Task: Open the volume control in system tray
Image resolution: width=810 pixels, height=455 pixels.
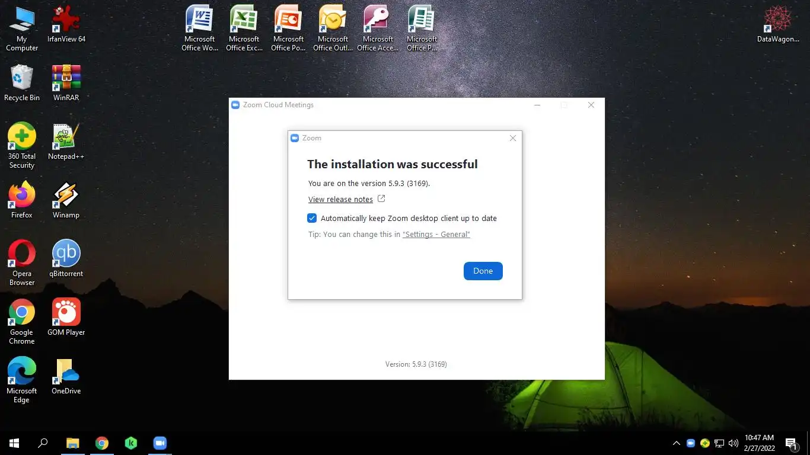Action: click(734, 443)
